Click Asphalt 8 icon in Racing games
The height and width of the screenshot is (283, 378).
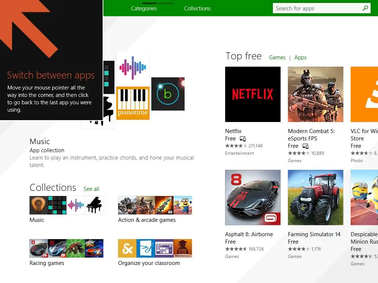click(x=38, y=248)
